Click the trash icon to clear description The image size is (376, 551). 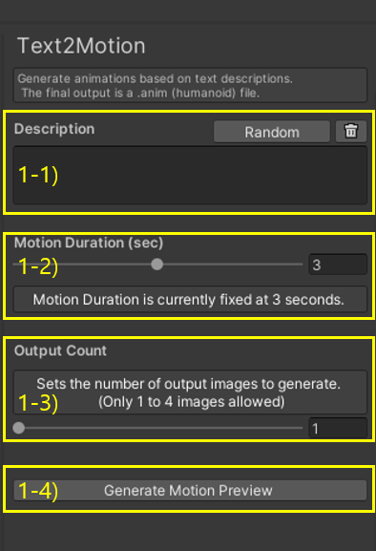351,132
